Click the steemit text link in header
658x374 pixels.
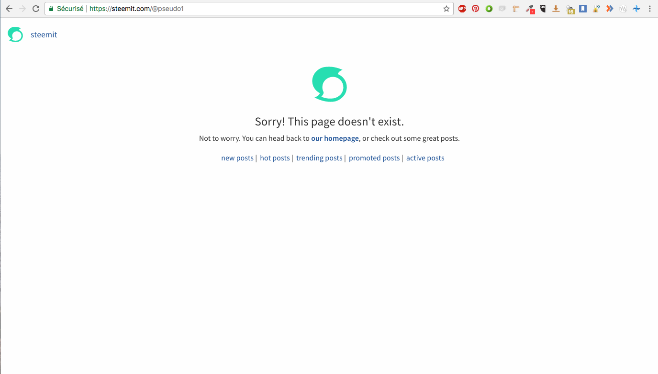point(44,34)
